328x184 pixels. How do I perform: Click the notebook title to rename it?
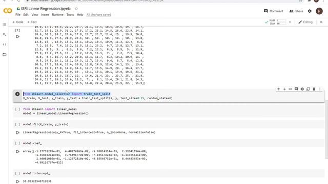(46, 9)
